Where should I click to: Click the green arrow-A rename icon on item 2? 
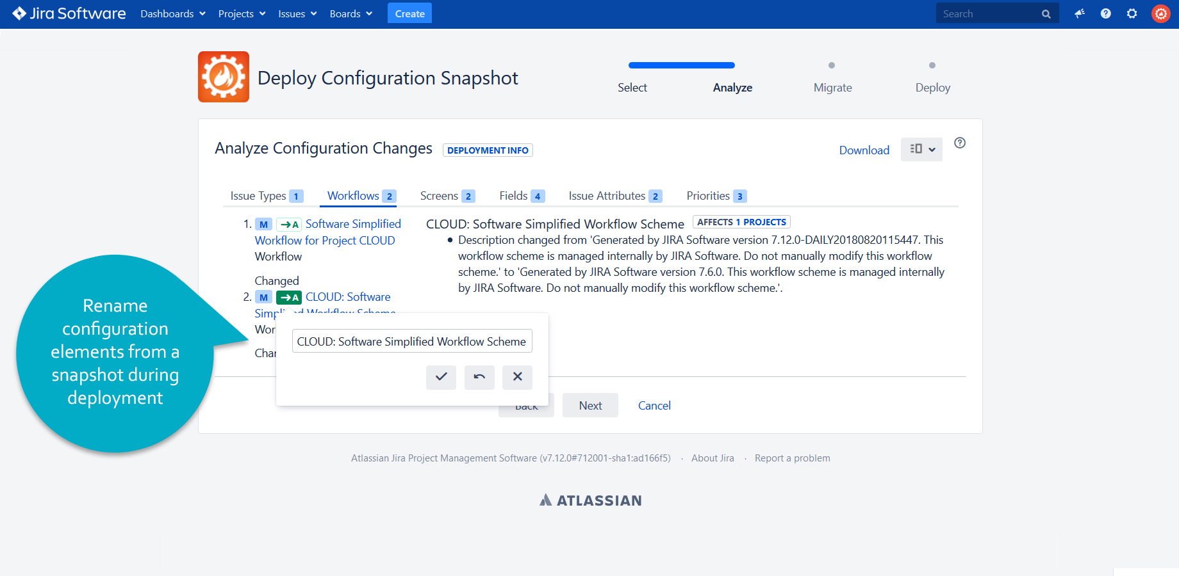(x=288, y=298)
